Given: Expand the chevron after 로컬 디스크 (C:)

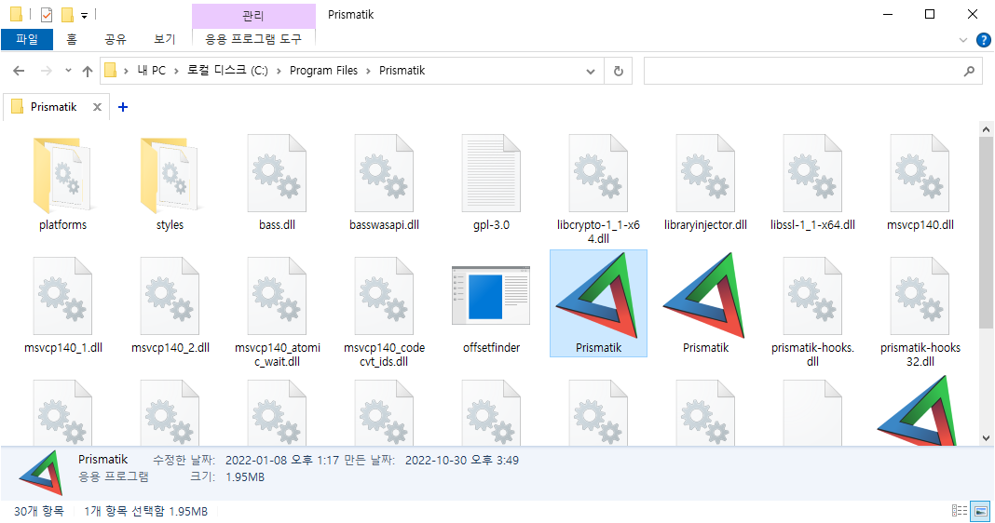Looking at the screenshot, I should coord(279,71).
